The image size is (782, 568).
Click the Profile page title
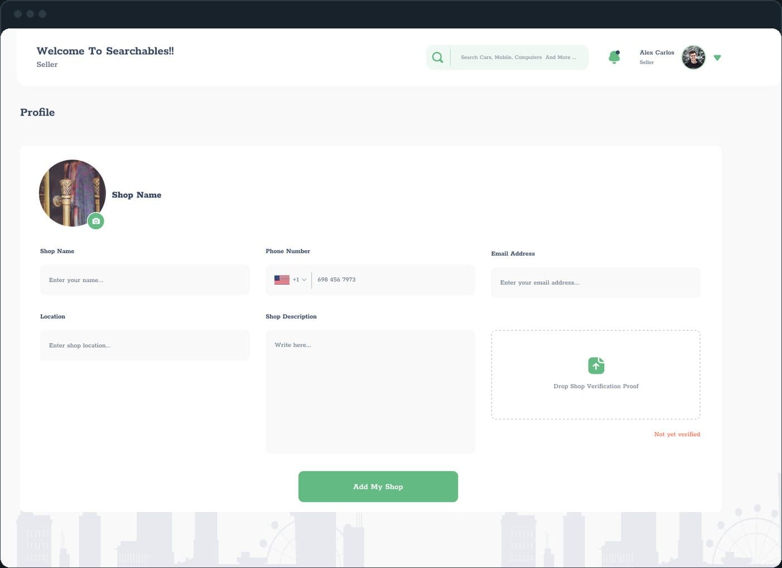point(37,112)
